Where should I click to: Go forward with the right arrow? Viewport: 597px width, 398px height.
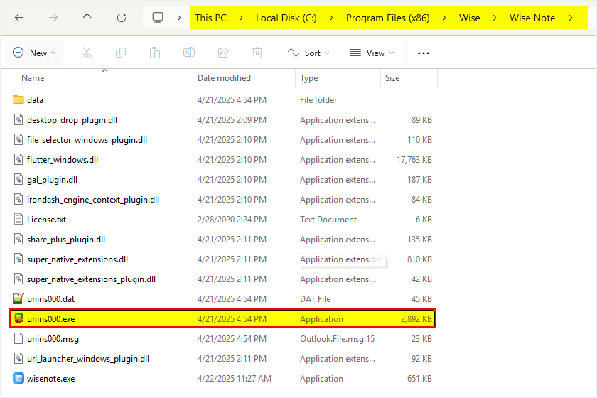pos(53,18)
